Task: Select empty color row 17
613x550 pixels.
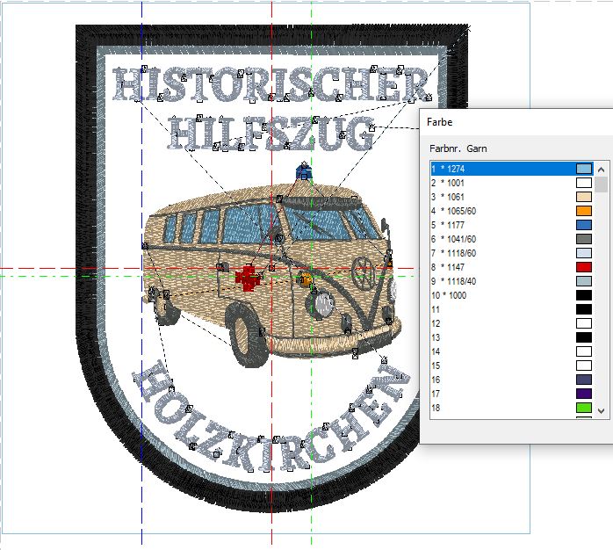Action: [x=512, y=394]
